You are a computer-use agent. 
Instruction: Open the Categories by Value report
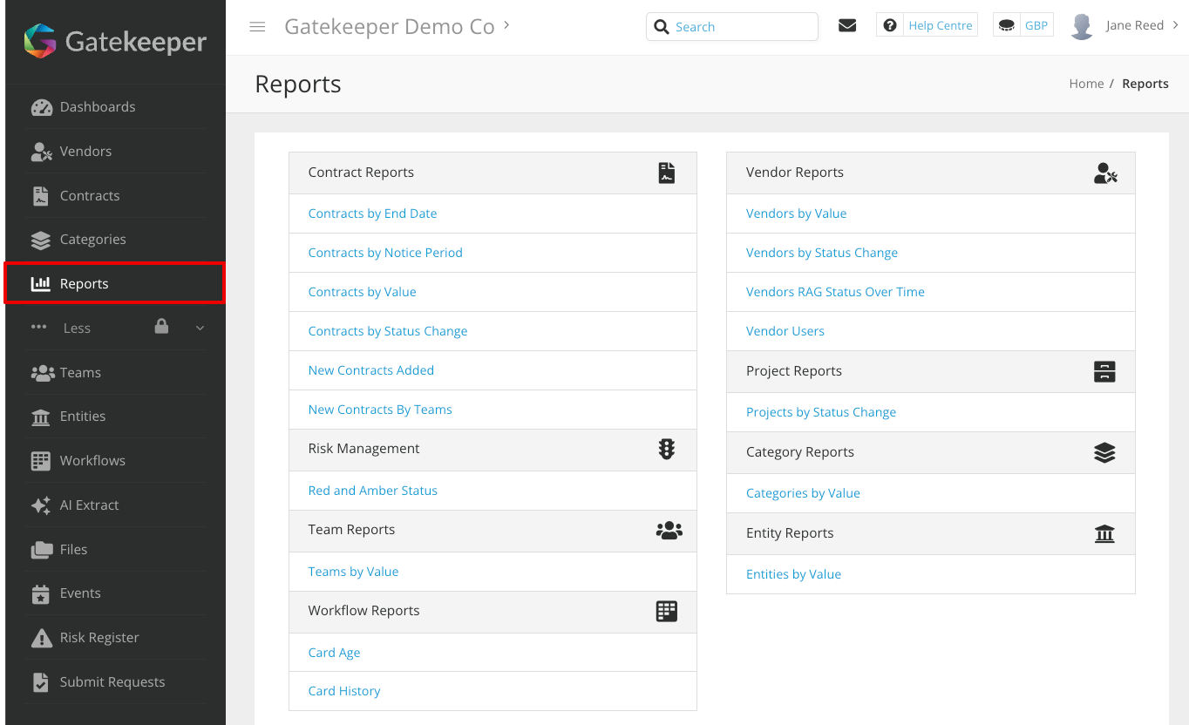[803, 493]
